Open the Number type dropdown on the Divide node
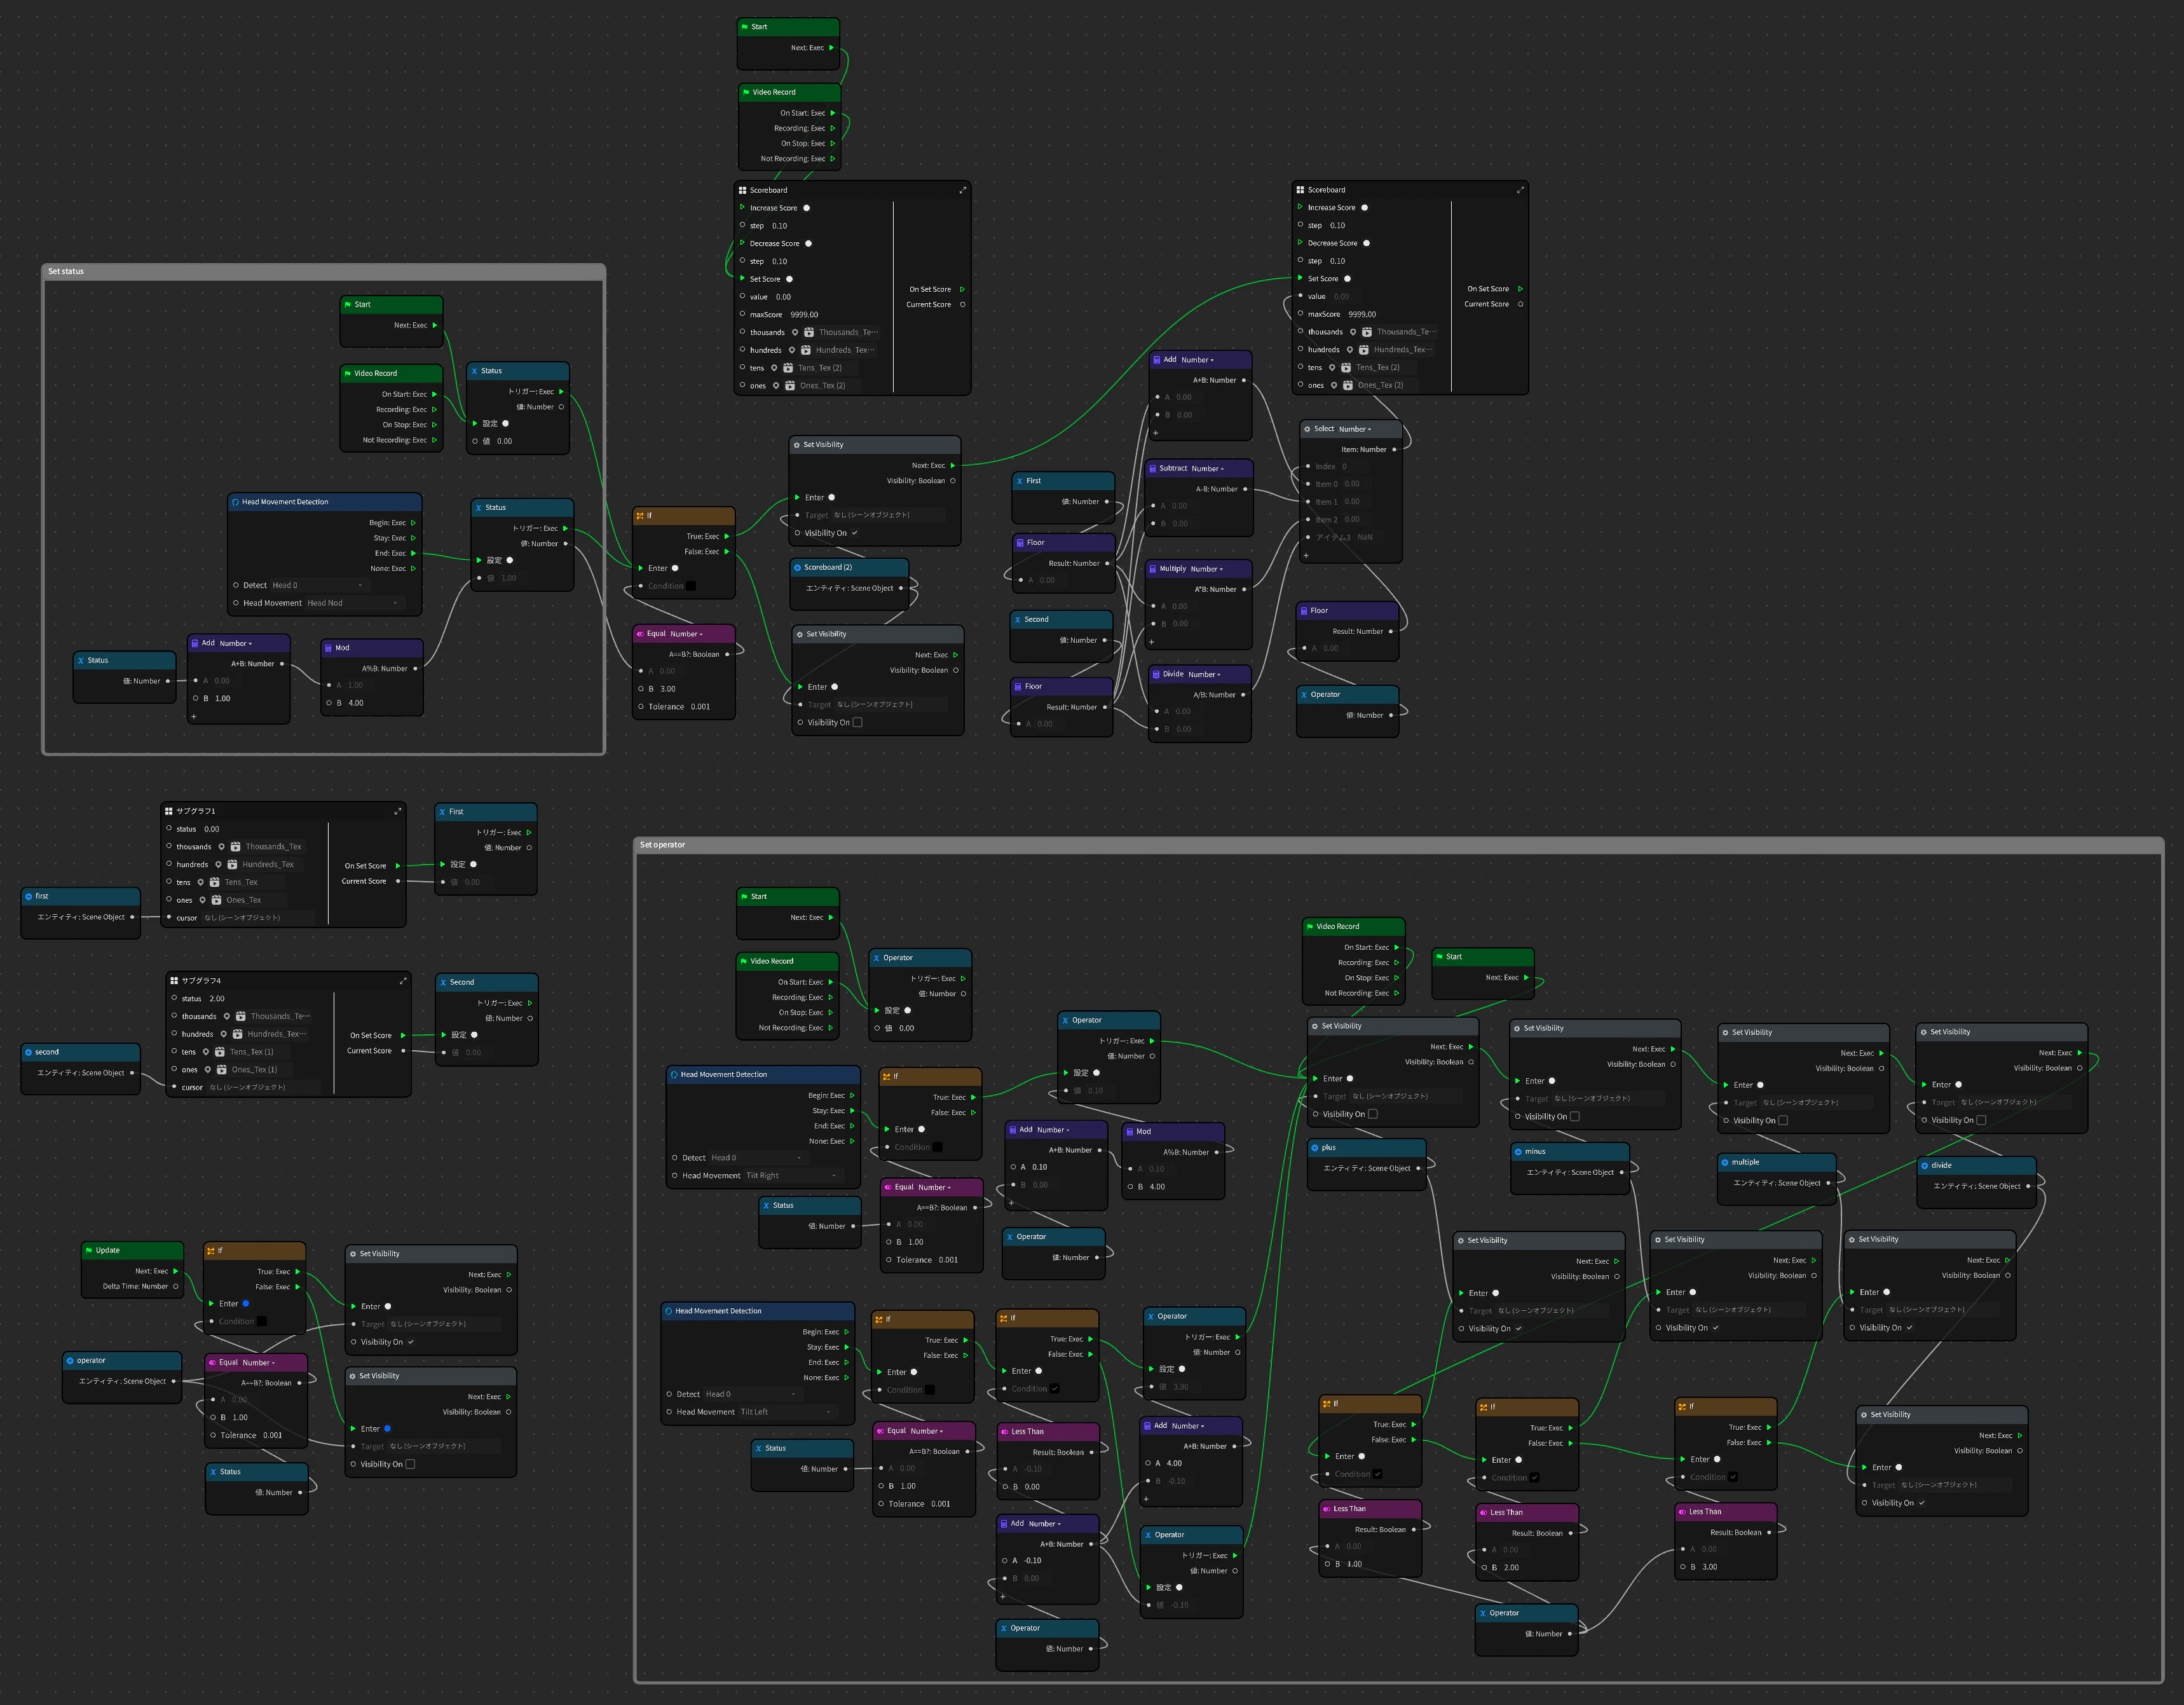The height and width of the screenshot is (1705, 2184). [1205, 675]
